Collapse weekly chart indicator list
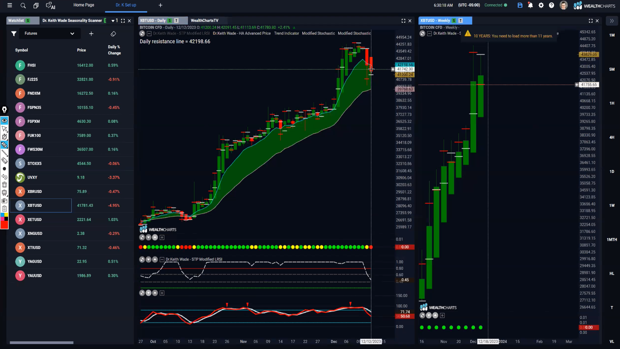The width and height of the screenshot is (620, 349). tap(429, 34)
